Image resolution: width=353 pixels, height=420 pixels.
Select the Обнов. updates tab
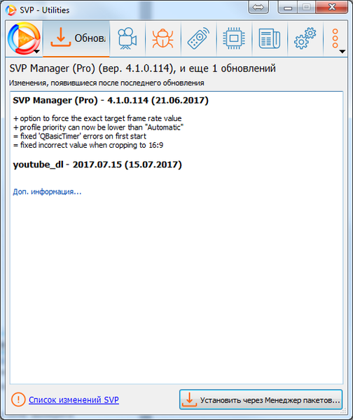(x=76, y=38)
